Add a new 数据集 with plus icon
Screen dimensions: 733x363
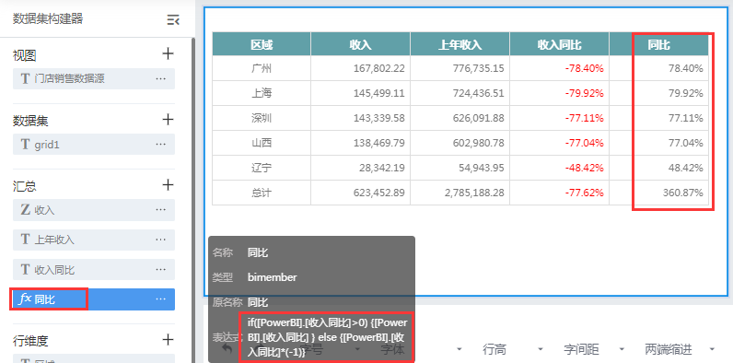click(168, 119)
